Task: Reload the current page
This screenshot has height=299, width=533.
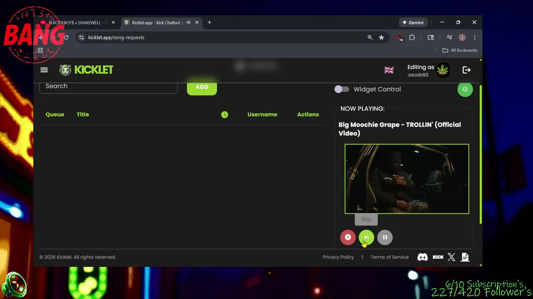Action: 66,37
